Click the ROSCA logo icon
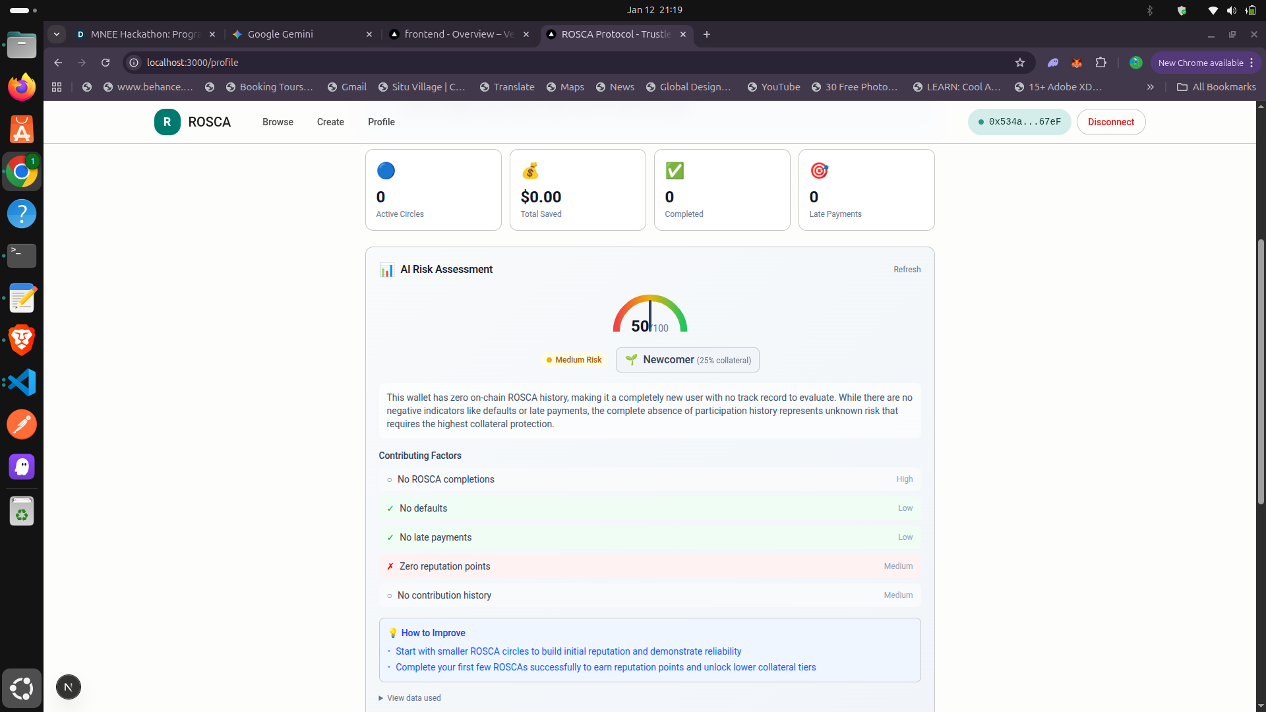The width and height of the screenshot is (1266, 712). [x=167, y=122]
